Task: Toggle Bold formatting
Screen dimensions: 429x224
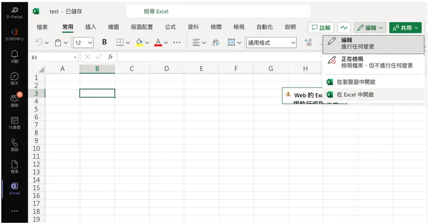Action: [104, 42]
